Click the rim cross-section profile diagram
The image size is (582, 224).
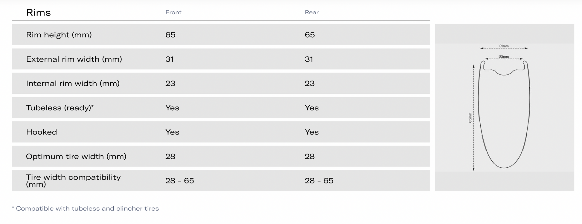coord(504,115)
